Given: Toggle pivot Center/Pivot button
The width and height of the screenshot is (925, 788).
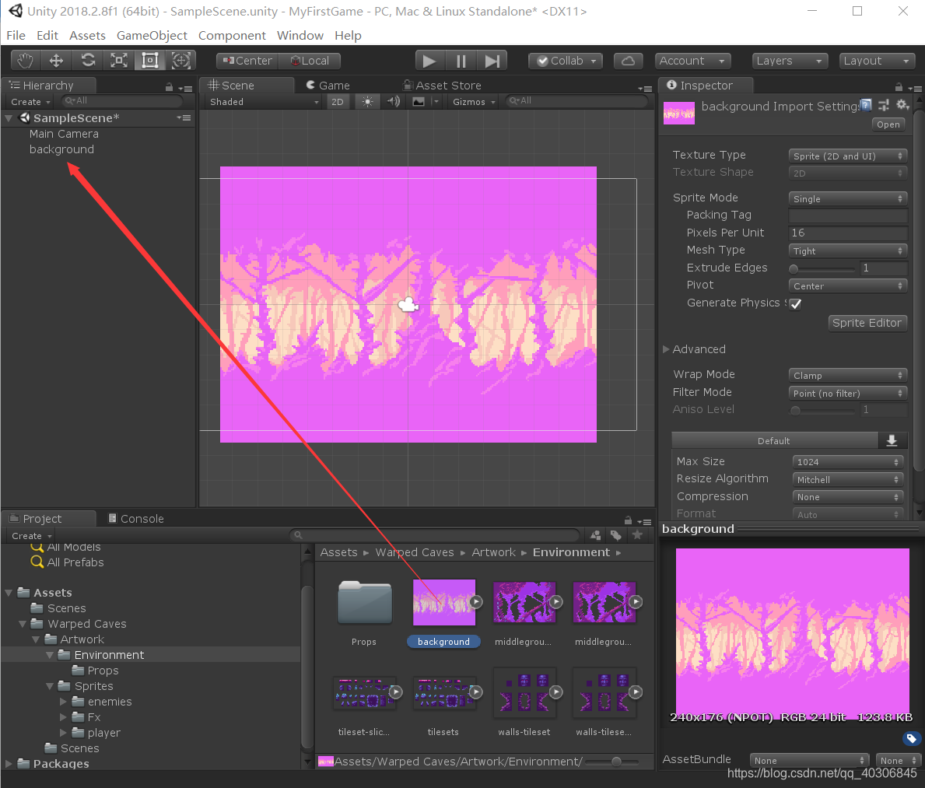Looking at the screenshot, I should tap(247, 61).
